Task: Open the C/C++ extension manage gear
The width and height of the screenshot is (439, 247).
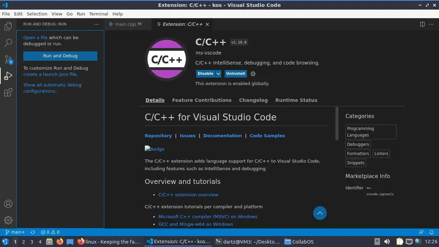Action: tap(253, 74)
